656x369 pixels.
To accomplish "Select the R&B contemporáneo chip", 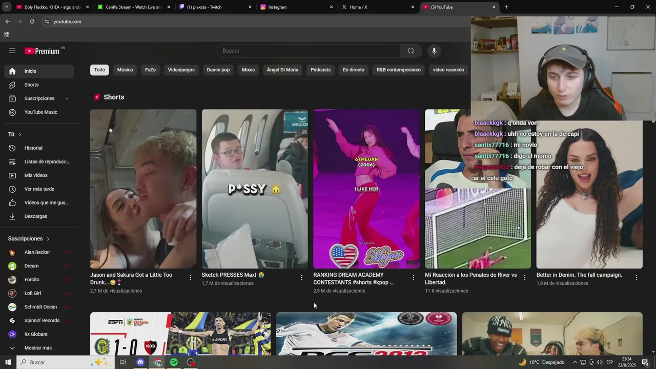I will click(399, 70).
